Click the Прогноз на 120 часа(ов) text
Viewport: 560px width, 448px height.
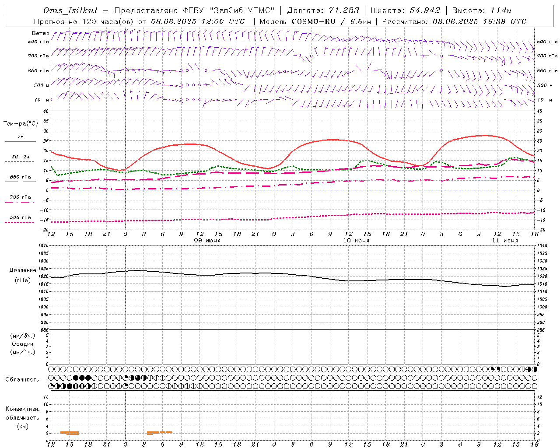point(84,21)
